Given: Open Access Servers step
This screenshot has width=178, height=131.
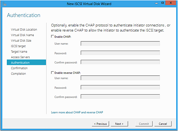Looking at the screenshot, I should [x=20, y=57].
